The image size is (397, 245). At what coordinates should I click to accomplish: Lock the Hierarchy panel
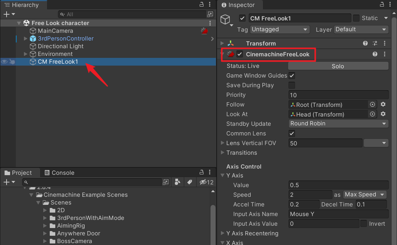coord(202,4)
